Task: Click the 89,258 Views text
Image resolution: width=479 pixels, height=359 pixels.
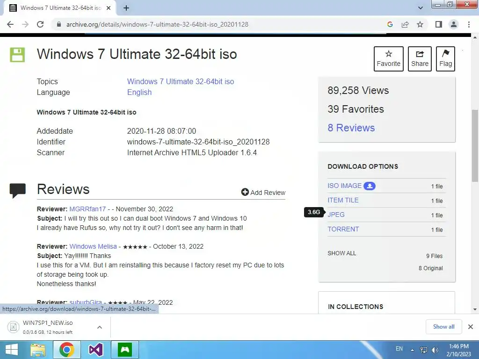Action: pos(358,90)
